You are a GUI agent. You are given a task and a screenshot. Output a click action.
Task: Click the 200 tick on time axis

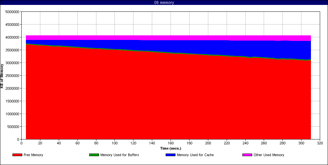[208, 143]
